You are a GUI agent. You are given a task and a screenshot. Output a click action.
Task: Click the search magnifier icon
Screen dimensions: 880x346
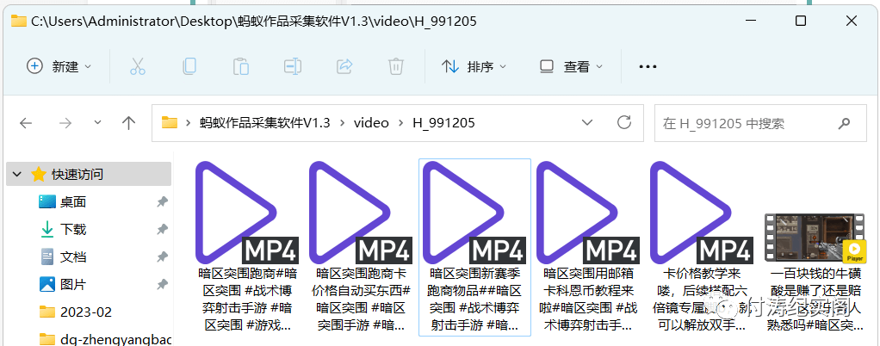(844, 123)
